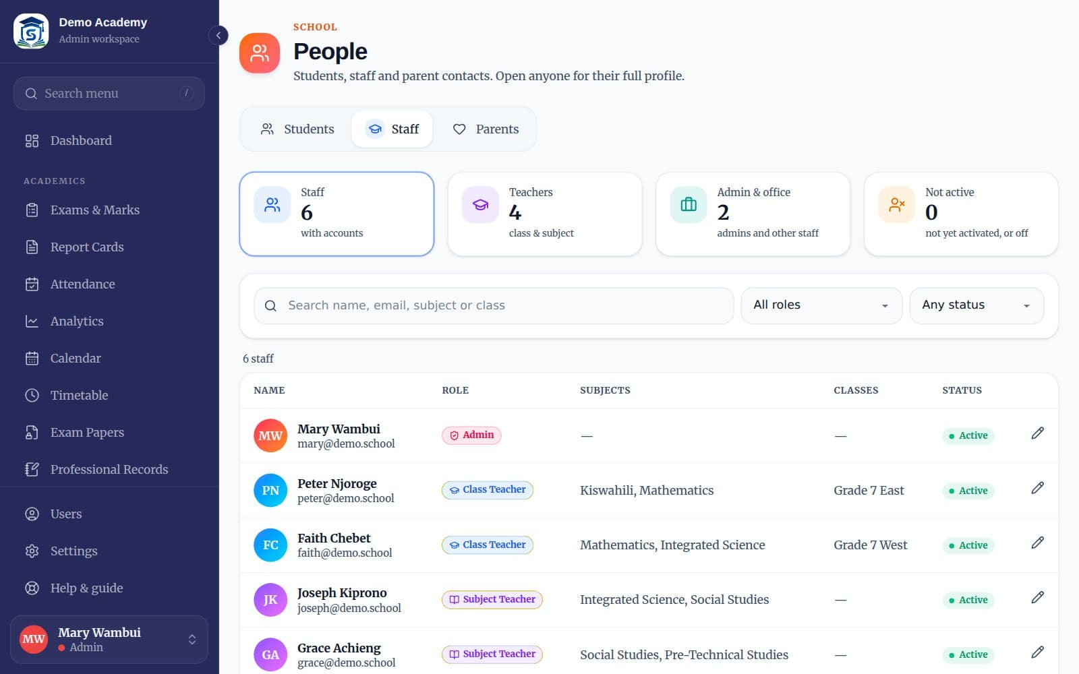Filter by Admin & office card
Screen dimensions: 1079x674
point(753,214)
